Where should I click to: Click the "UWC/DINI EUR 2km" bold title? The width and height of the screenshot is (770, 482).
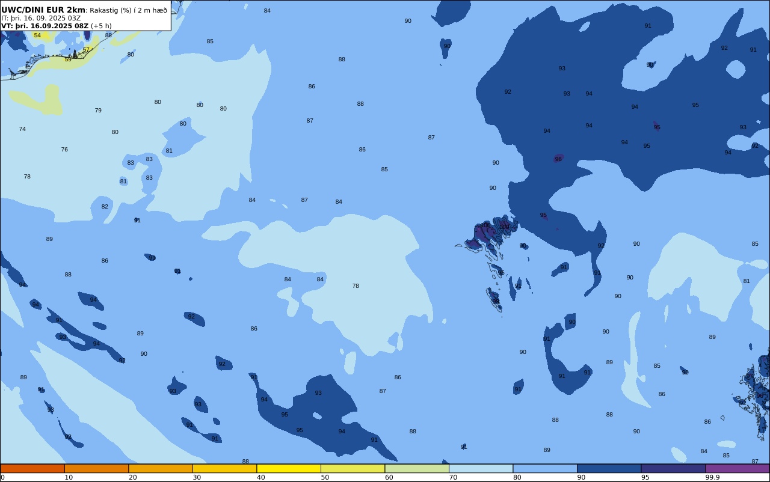tap(43, 10)
